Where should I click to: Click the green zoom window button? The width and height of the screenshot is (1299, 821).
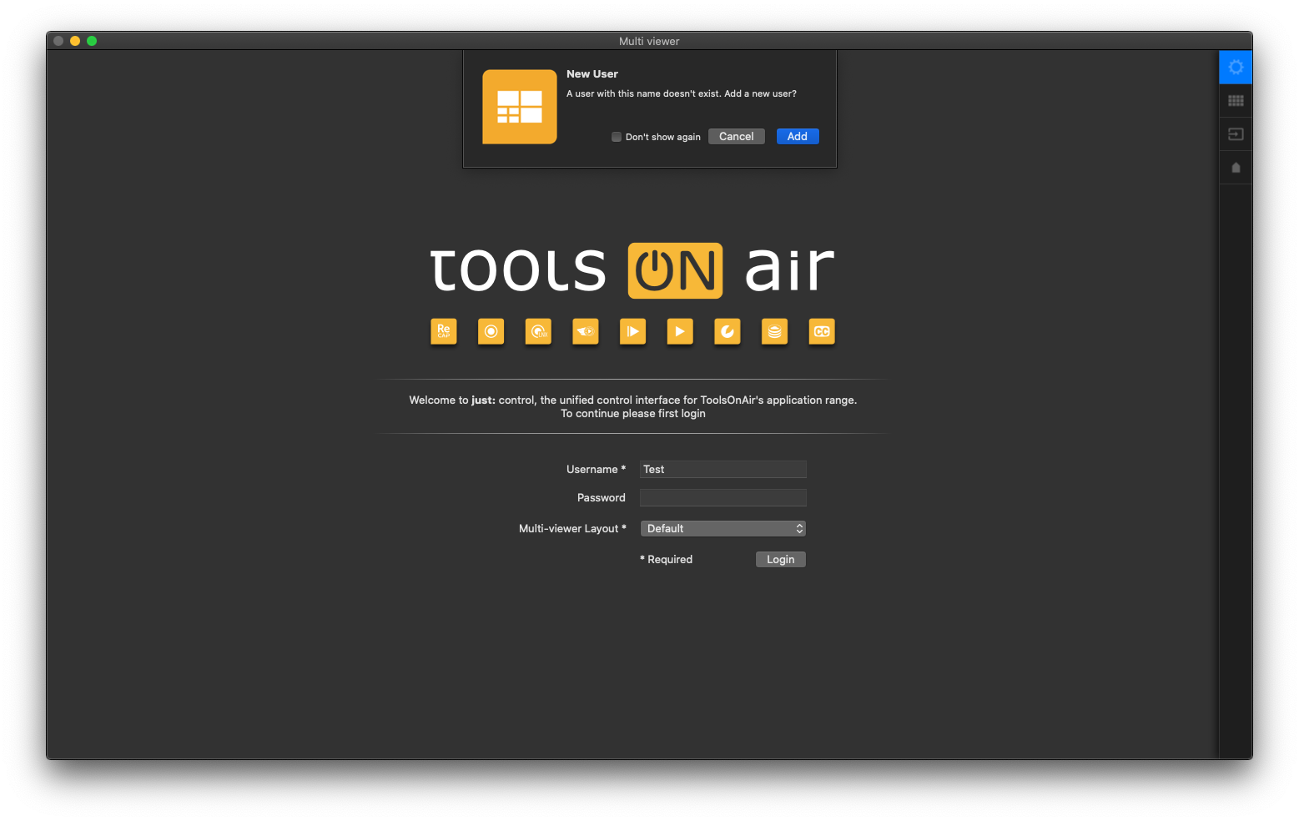pyautogui.click(x=92, y=41)
